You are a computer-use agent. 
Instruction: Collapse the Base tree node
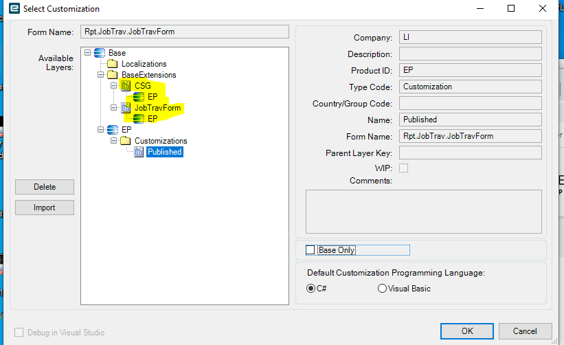coord(87,53)
